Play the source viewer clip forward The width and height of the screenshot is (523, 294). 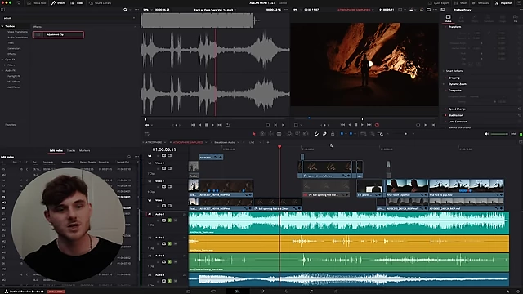point(212,125)
